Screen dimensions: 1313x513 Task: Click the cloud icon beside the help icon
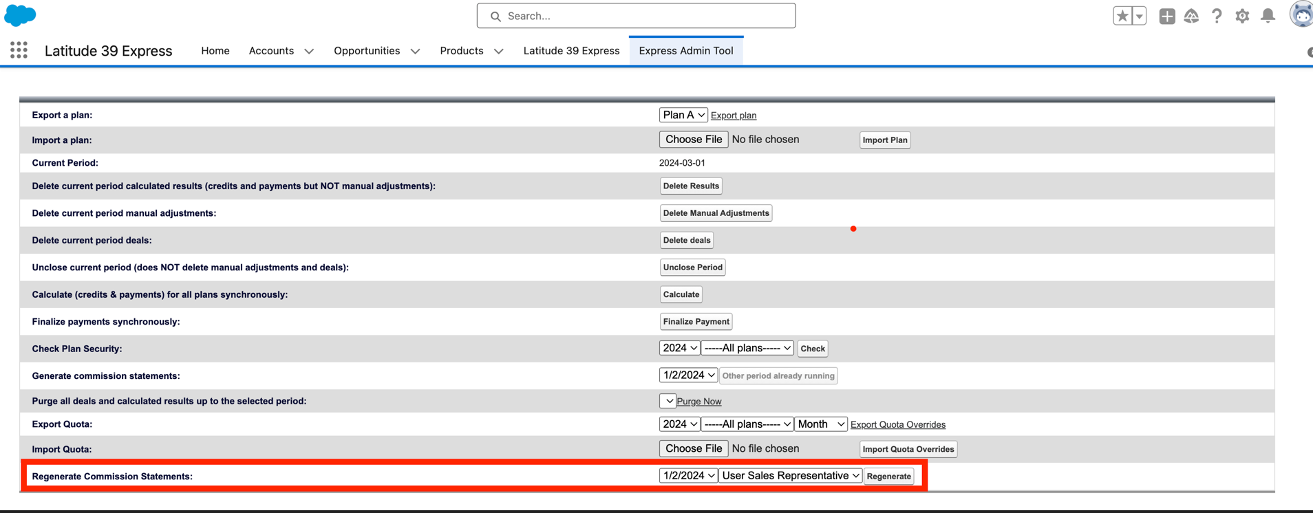1192,16
